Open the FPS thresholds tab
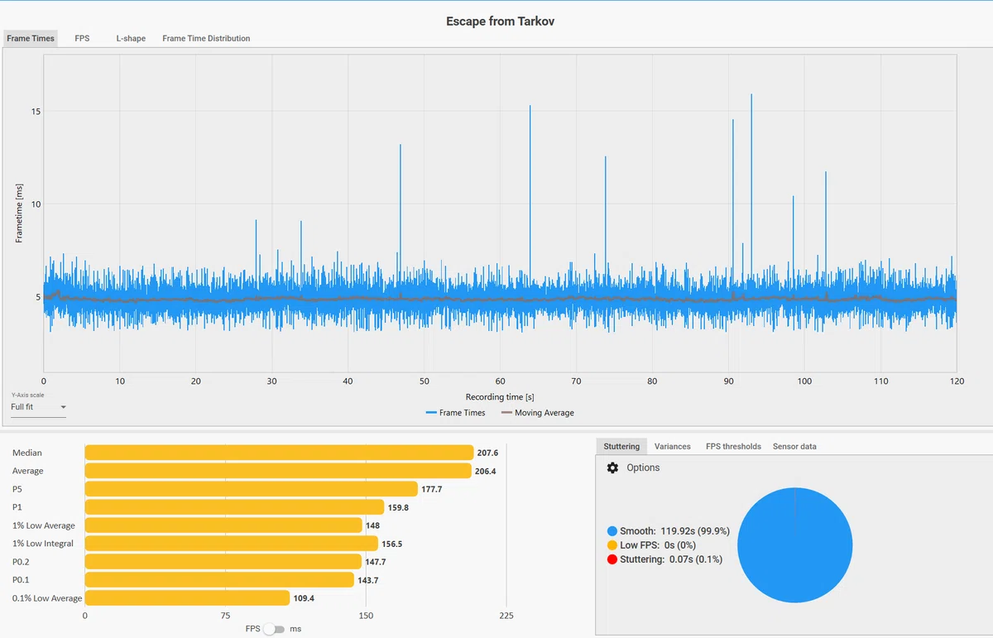Viewport: 993px width, 638px height. click(733, 446)
